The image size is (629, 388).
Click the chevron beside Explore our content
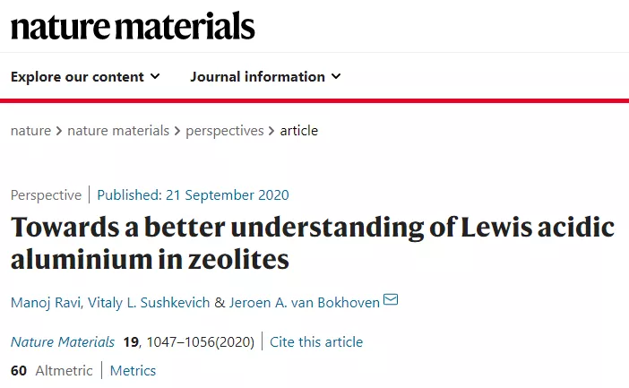point(155,76)
